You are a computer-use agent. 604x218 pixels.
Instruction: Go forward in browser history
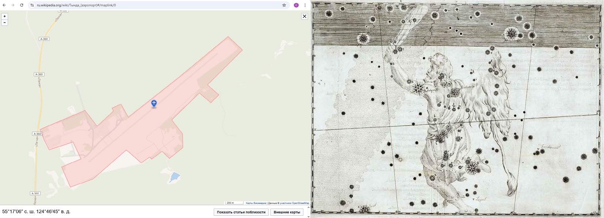tap(13, 5)
